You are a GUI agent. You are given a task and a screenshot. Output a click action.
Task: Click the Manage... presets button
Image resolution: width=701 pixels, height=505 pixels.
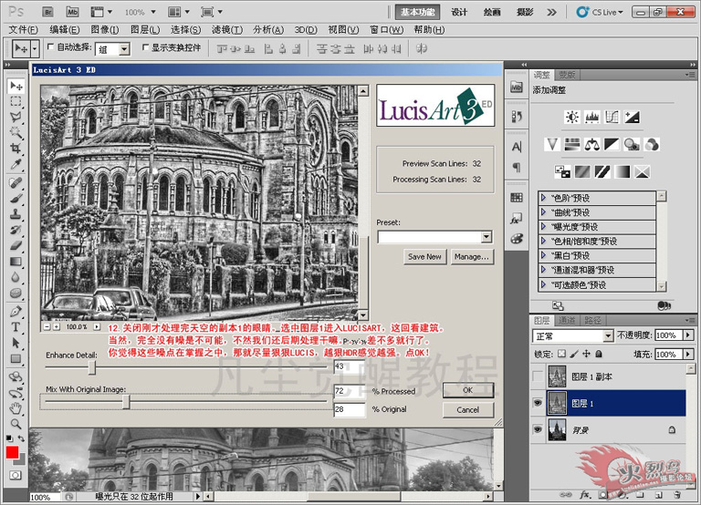point(472,257)
